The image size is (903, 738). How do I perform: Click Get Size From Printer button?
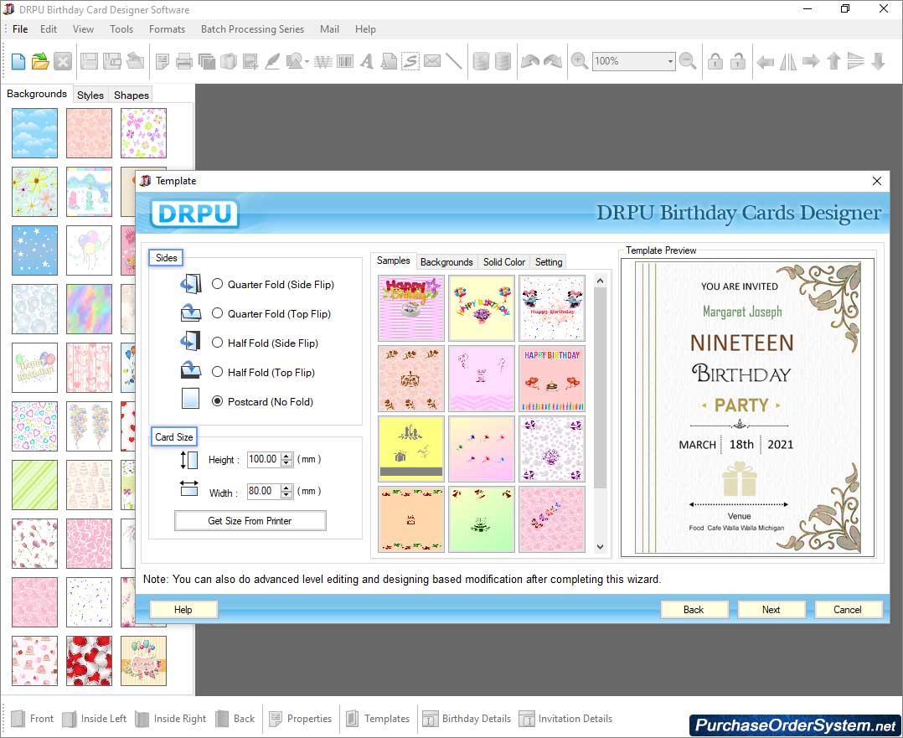(250, 521)
